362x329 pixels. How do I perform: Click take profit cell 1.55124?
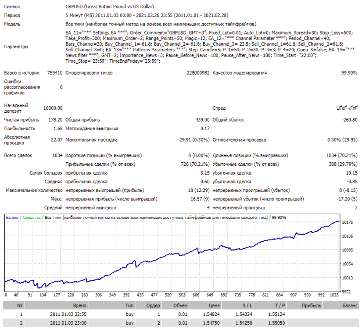(x=276, y=315)
